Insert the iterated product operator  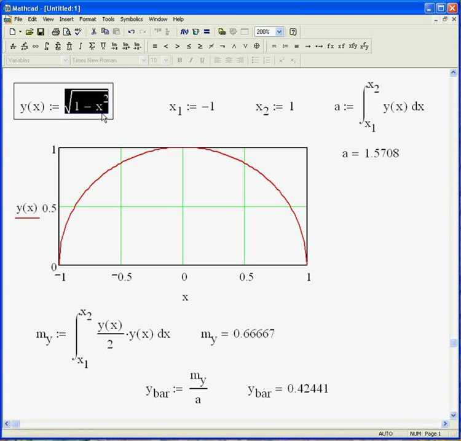[x=69, y=46]
